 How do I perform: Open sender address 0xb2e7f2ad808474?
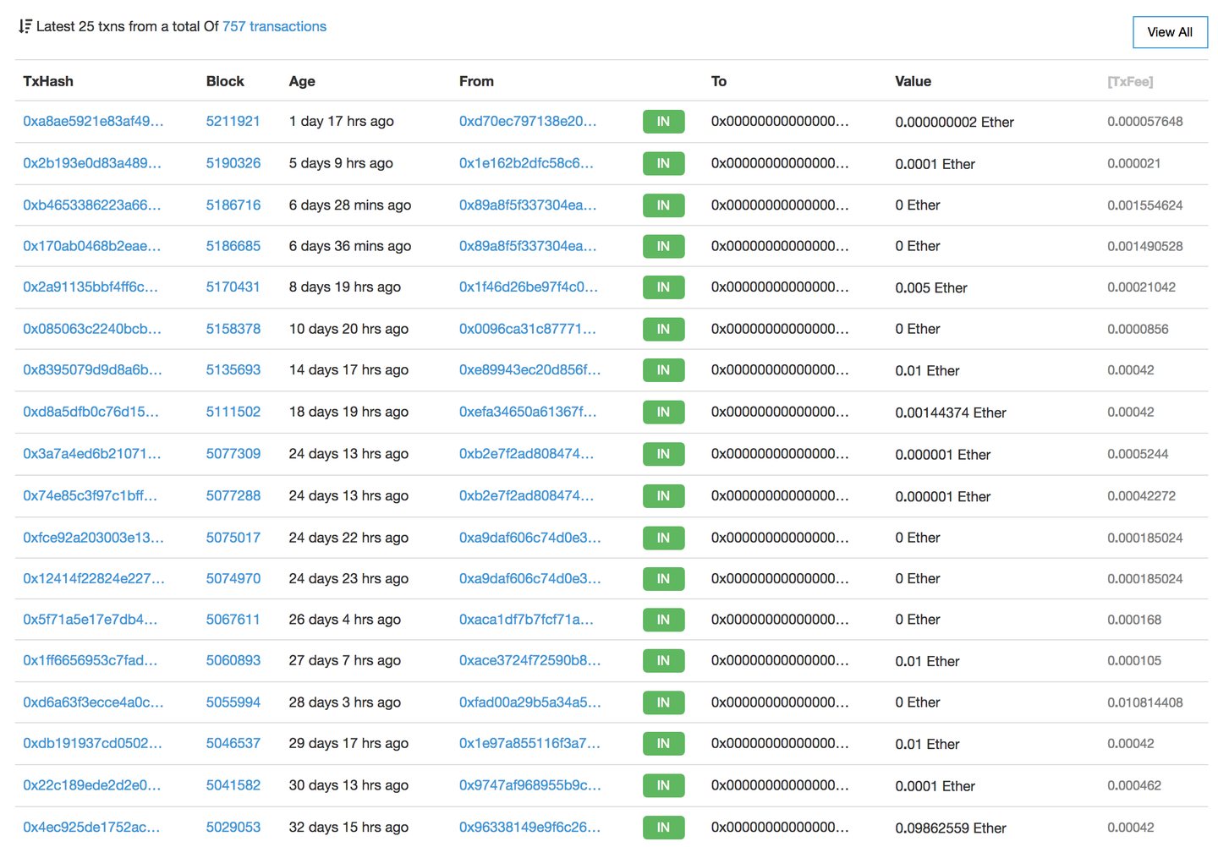pyautogui.click(x=528, y=454)
